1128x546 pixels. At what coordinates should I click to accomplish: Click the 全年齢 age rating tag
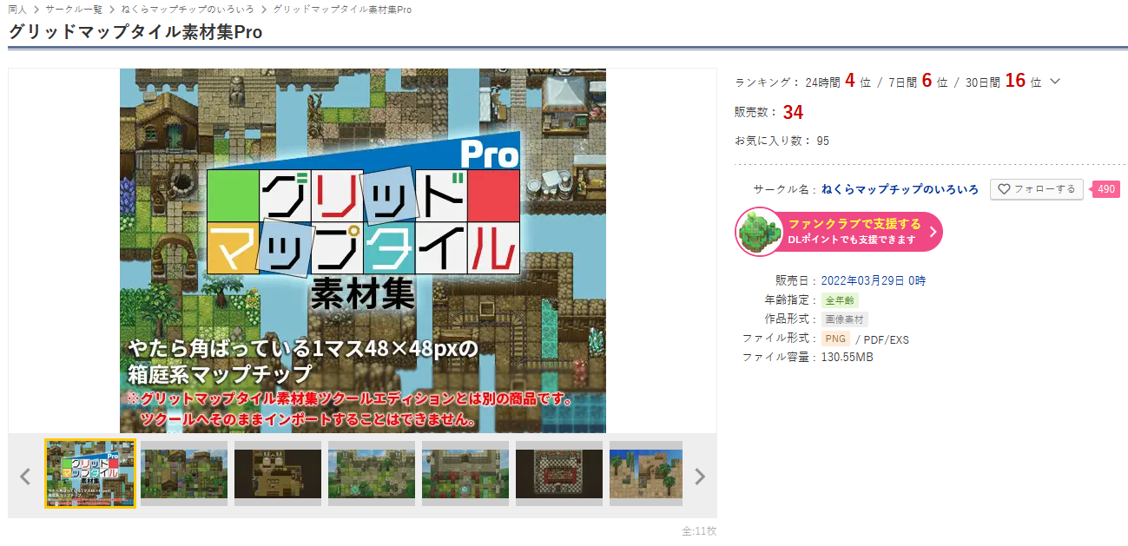tap(841, 299)
